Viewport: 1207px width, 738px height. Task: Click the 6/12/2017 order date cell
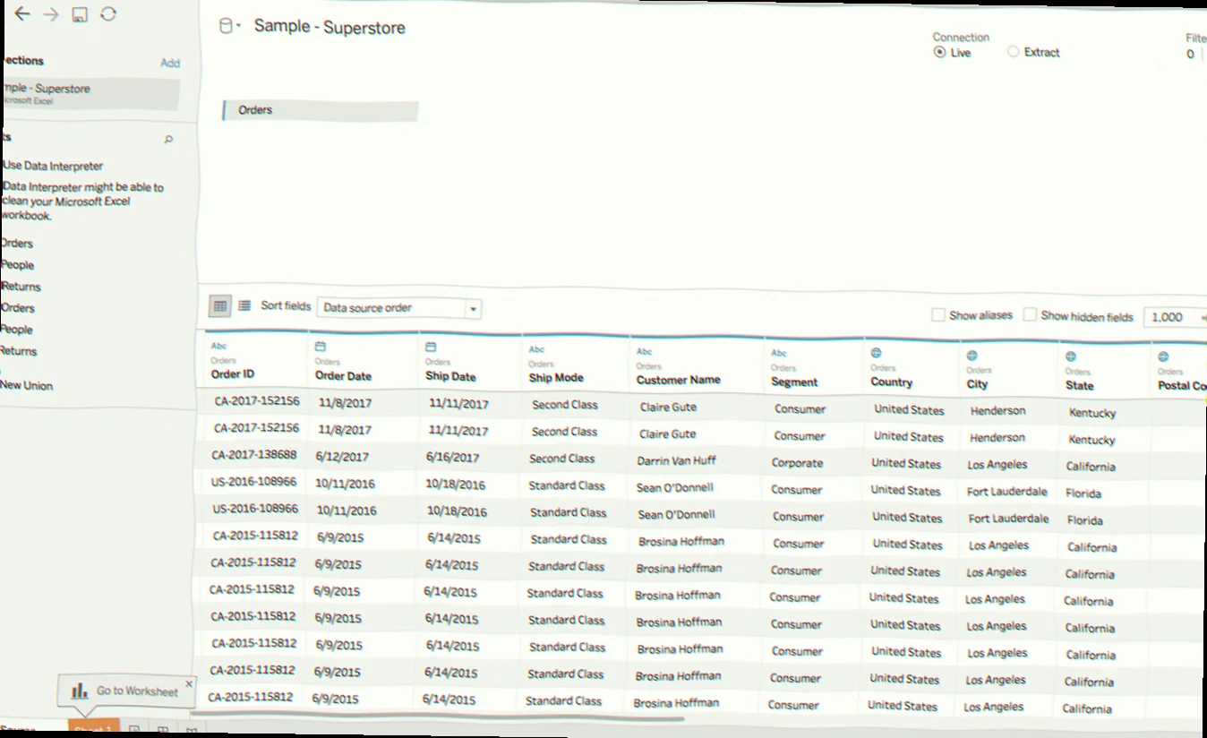click(342, 456)
